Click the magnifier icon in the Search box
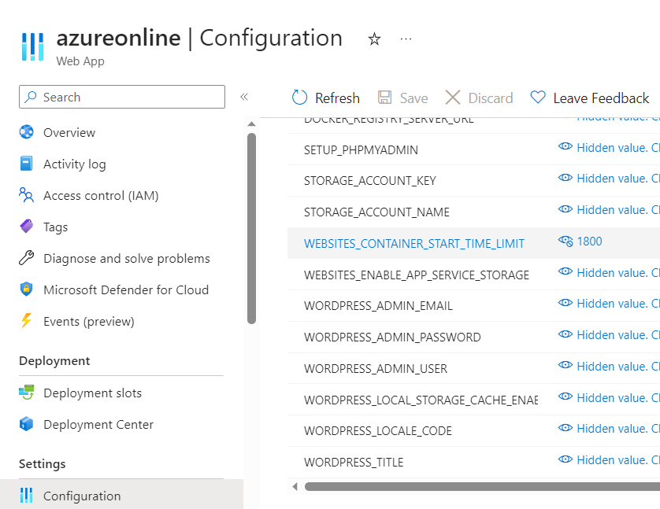 coord(30,97)
